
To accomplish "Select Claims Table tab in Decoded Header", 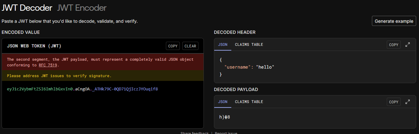I will tap(249, 45).
